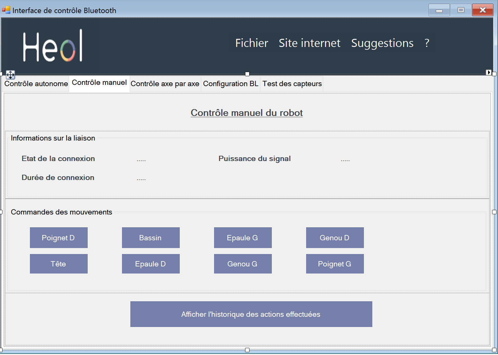Screen dimensions: 498x355
Task: Open the Suggestions menu
Action: click(x=382, y=43)
